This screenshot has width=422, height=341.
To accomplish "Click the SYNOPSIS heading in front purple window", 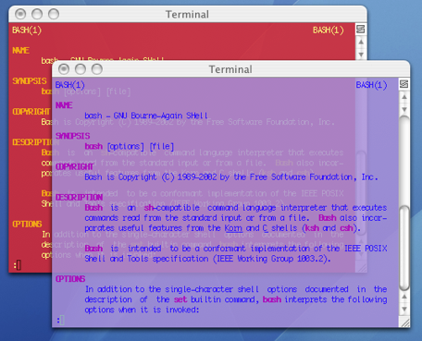I will point(73,136).
